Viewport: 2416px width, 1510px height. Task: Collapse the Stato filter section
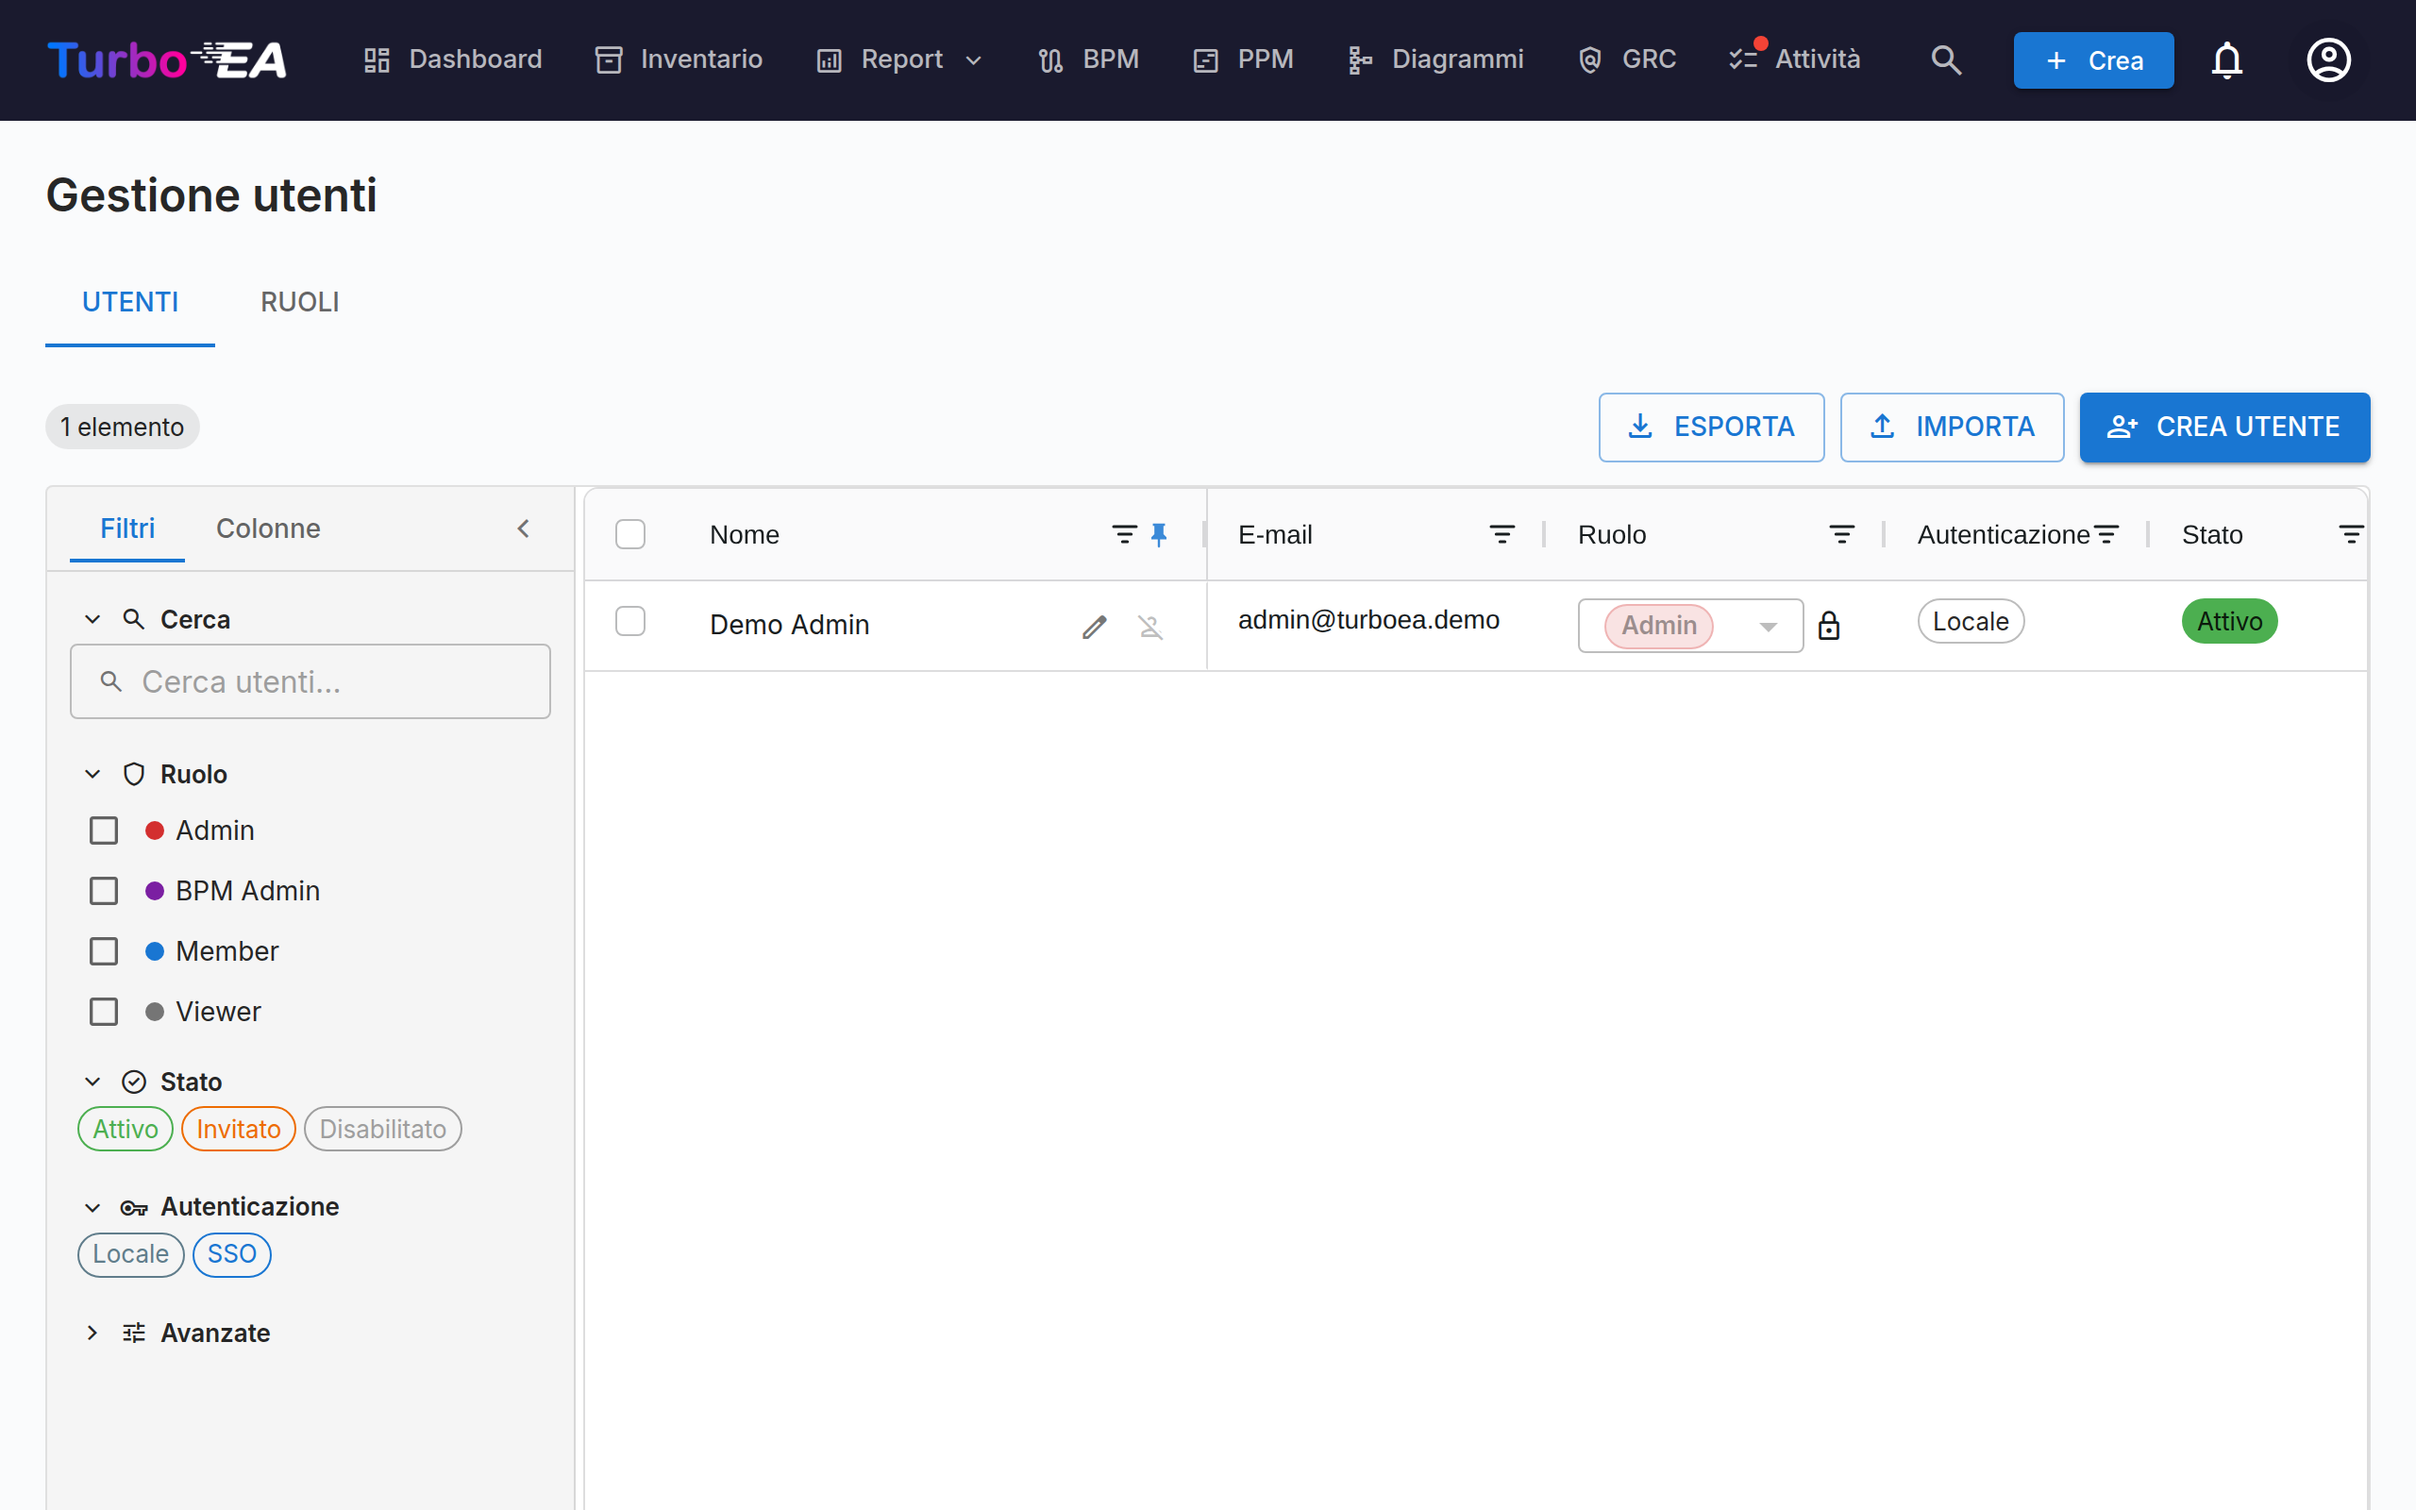point(92,1082)
